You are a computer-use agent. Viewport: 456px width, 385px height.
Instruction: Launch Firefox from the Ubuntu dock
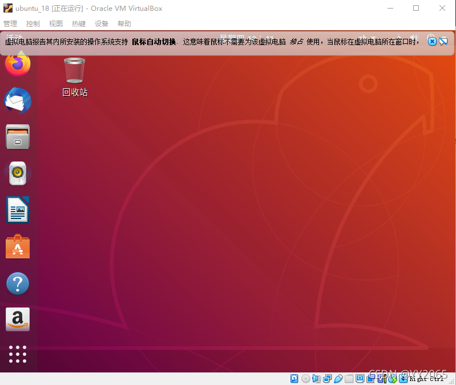click(x=18, y=64)
